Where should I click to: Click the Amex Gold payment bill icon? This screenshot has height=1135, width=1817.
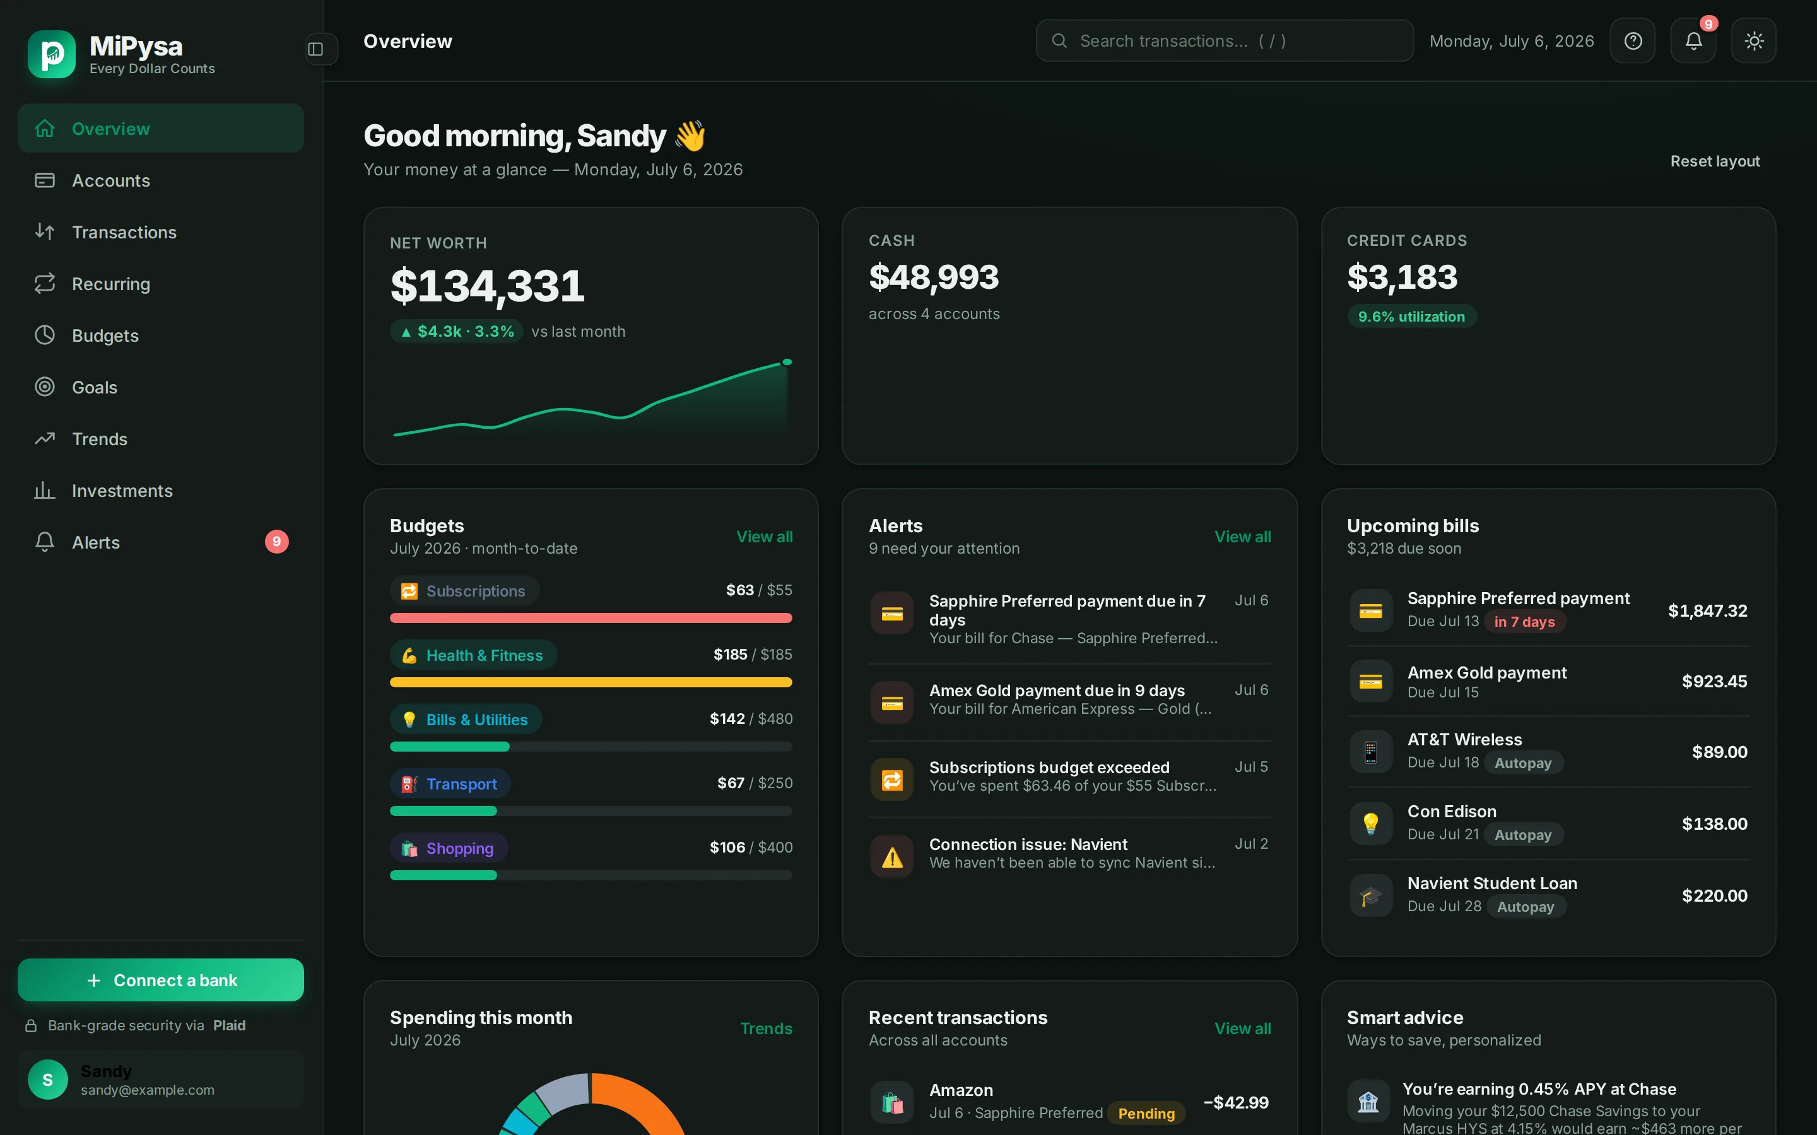click(1371, 682)
